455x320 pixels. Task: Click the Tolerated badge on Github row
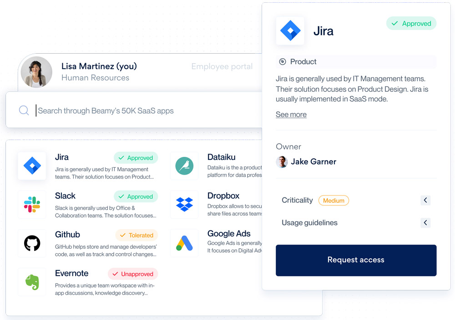136,235
